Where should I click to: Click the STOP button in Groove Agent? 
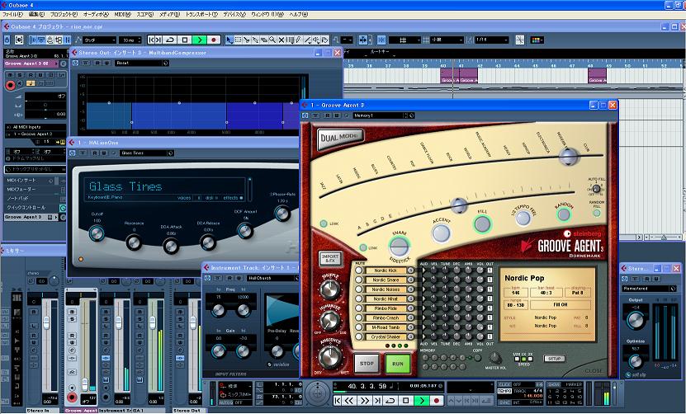(367, 364)
